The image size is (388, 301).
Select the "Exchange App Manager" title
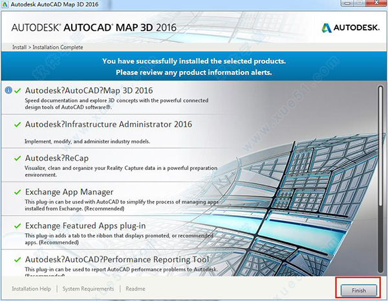pos(69,192)
